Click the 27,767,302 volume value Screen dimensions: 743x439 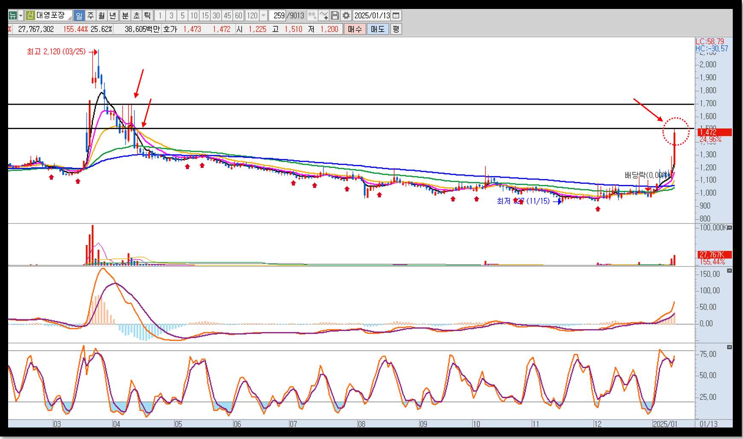[x=36, y=29]
